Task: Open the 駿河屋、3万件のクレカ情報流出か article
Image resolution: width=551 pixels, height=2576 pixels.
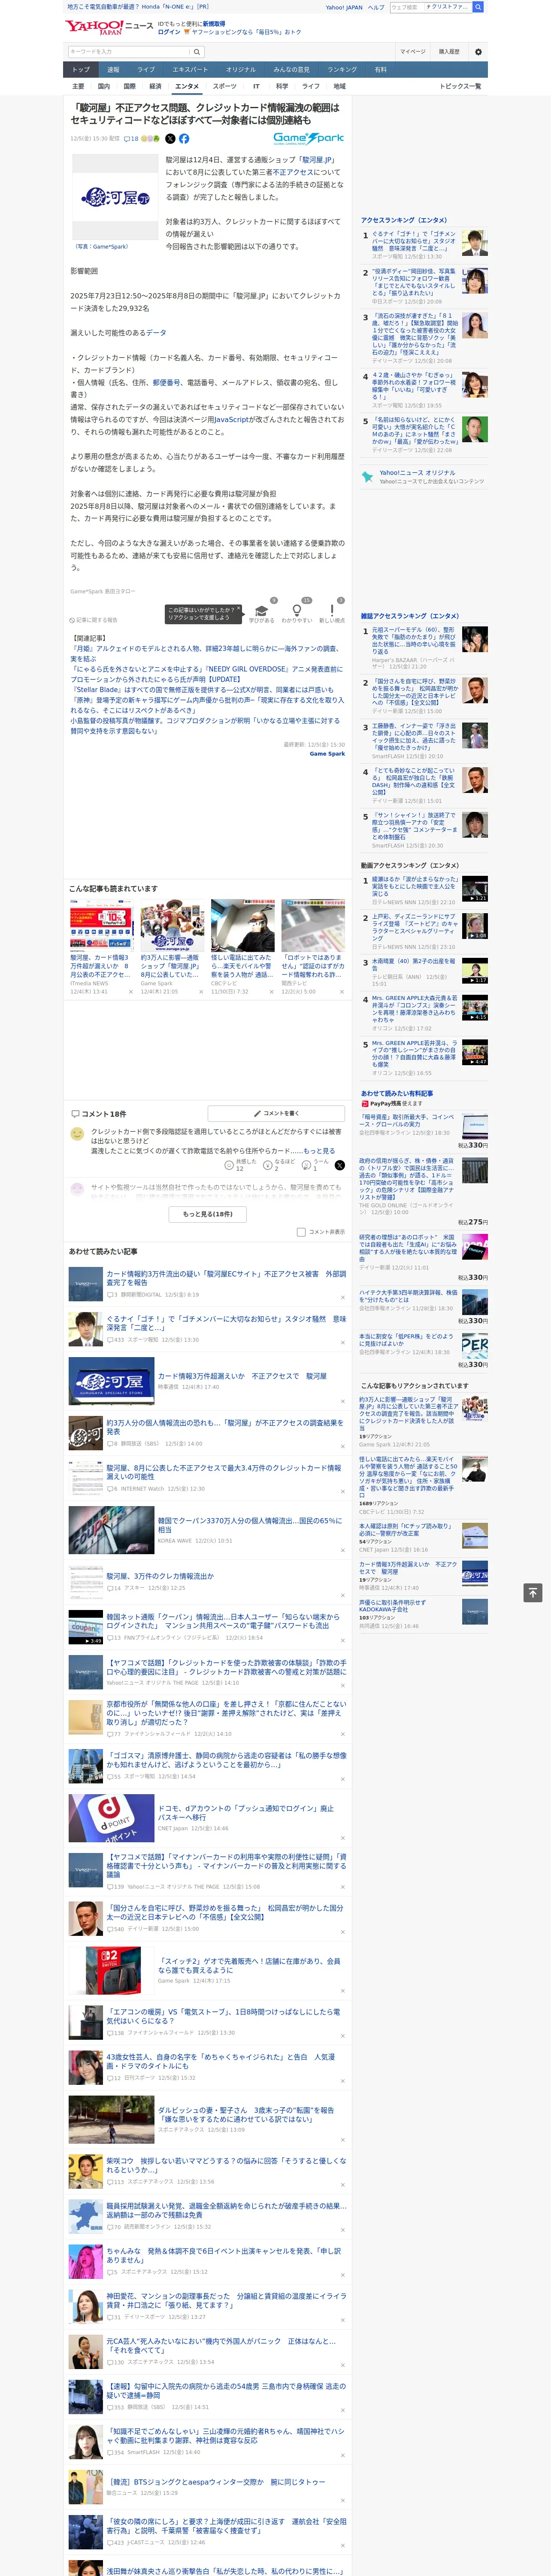Action: [x=160, y=1576]
